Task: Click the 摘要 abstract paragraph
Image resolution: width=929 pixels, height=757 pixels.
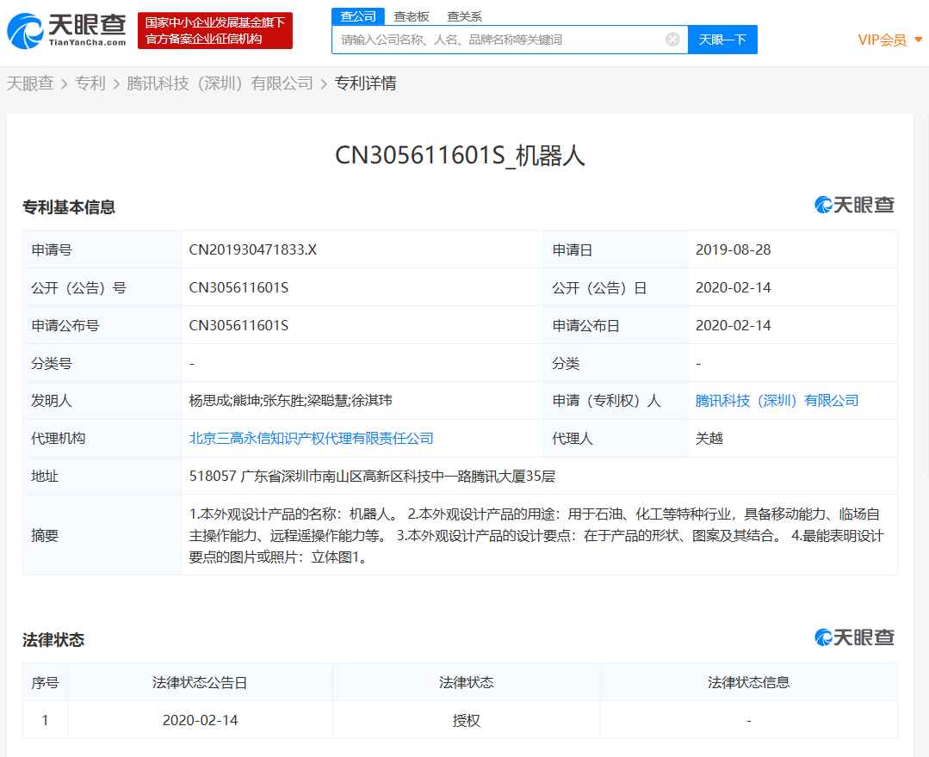Action: 536,535
